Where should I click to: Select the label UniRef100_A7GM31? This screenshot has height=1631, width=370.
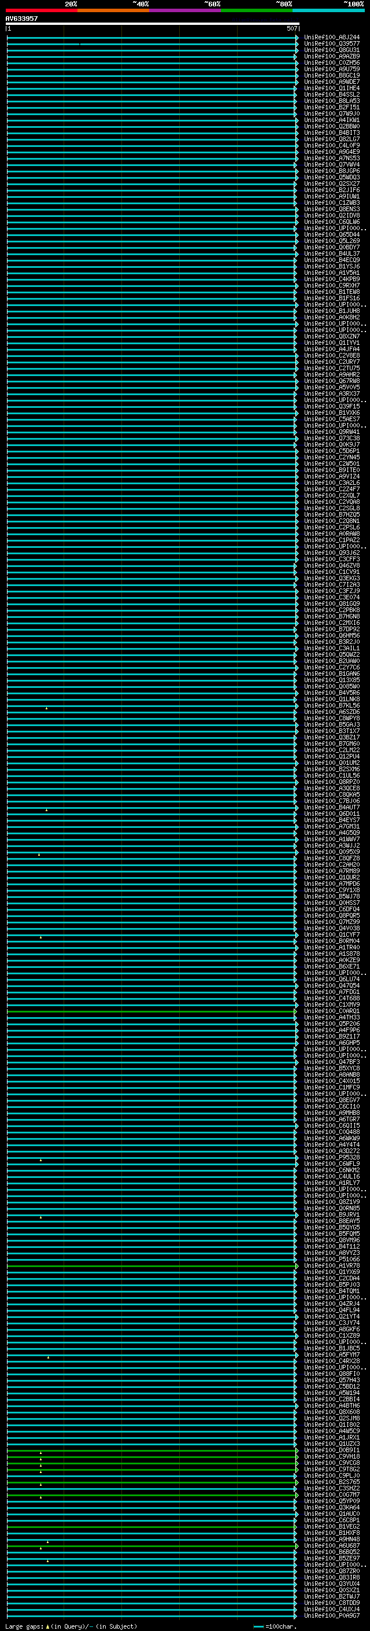pos(332,826)
